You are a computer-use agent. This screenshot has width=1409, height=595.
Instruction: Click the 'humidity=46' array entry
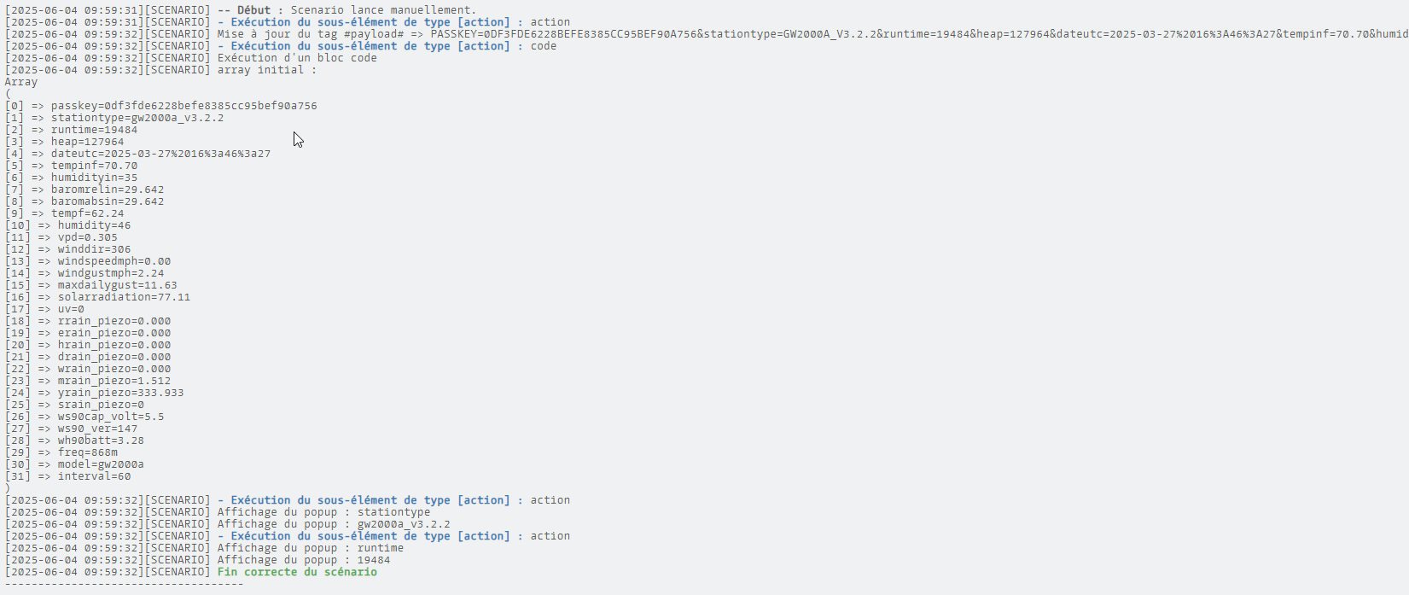tap(94, 225)
